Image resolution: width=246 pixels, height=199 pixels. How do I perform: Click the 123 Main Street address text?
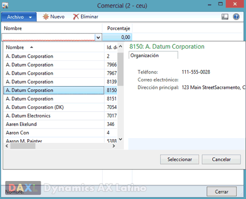pos(214,87)
